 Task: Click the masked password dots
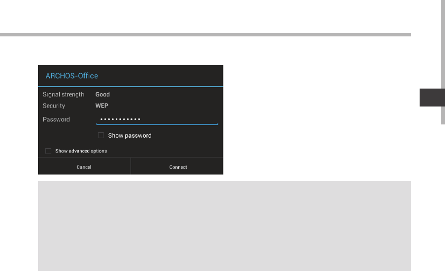click(x=120, y=119)
